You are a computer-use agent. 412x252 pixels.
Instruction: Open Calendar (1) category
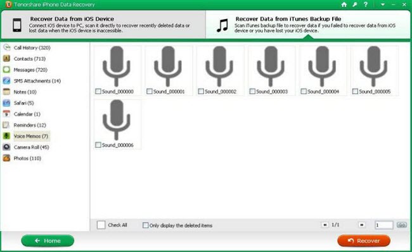coord(27,114)
